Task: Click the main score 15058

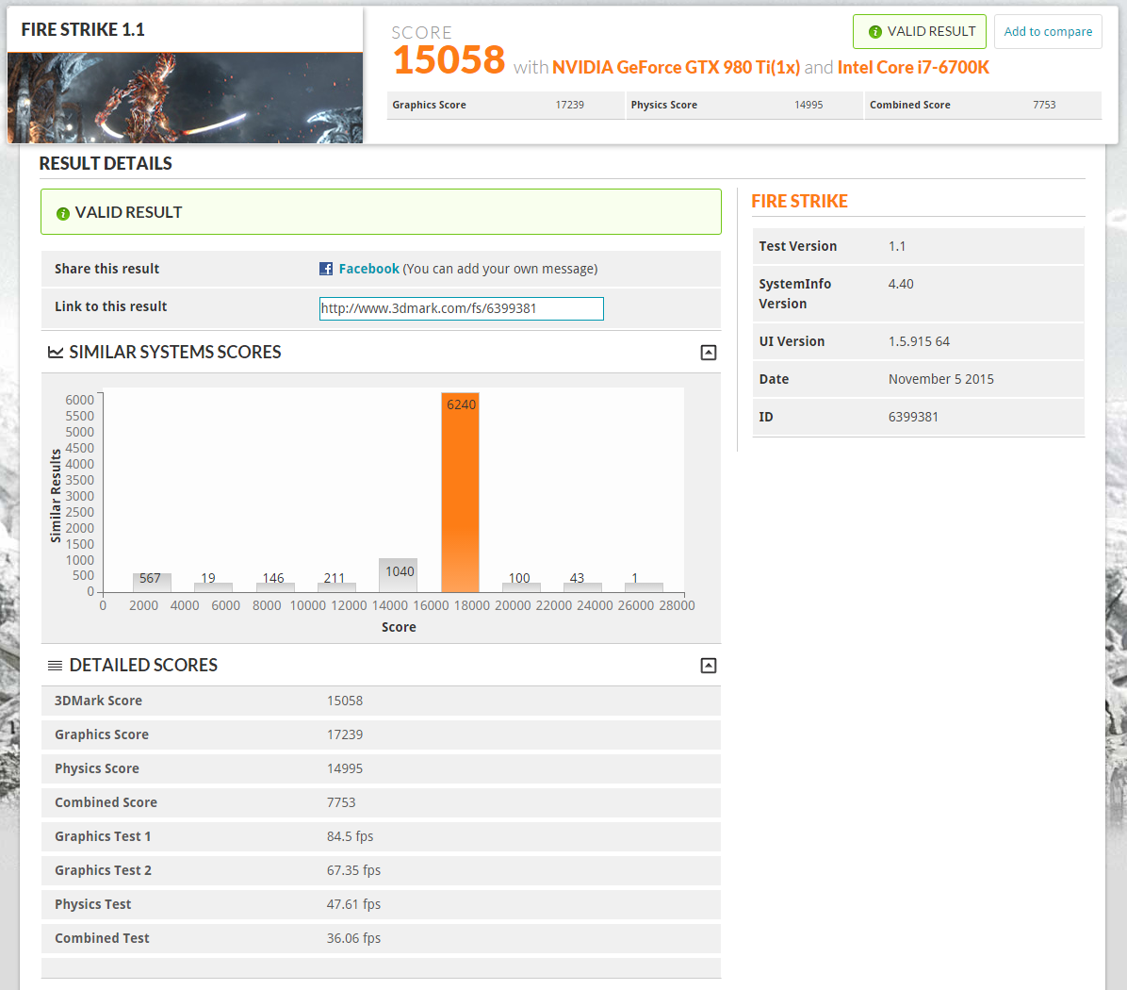Action: [x=449, y=59]
